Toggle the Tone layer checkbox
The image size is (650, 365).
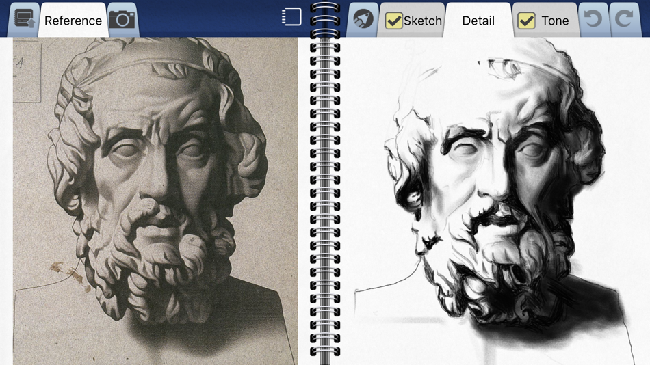[x=526, y=21]
